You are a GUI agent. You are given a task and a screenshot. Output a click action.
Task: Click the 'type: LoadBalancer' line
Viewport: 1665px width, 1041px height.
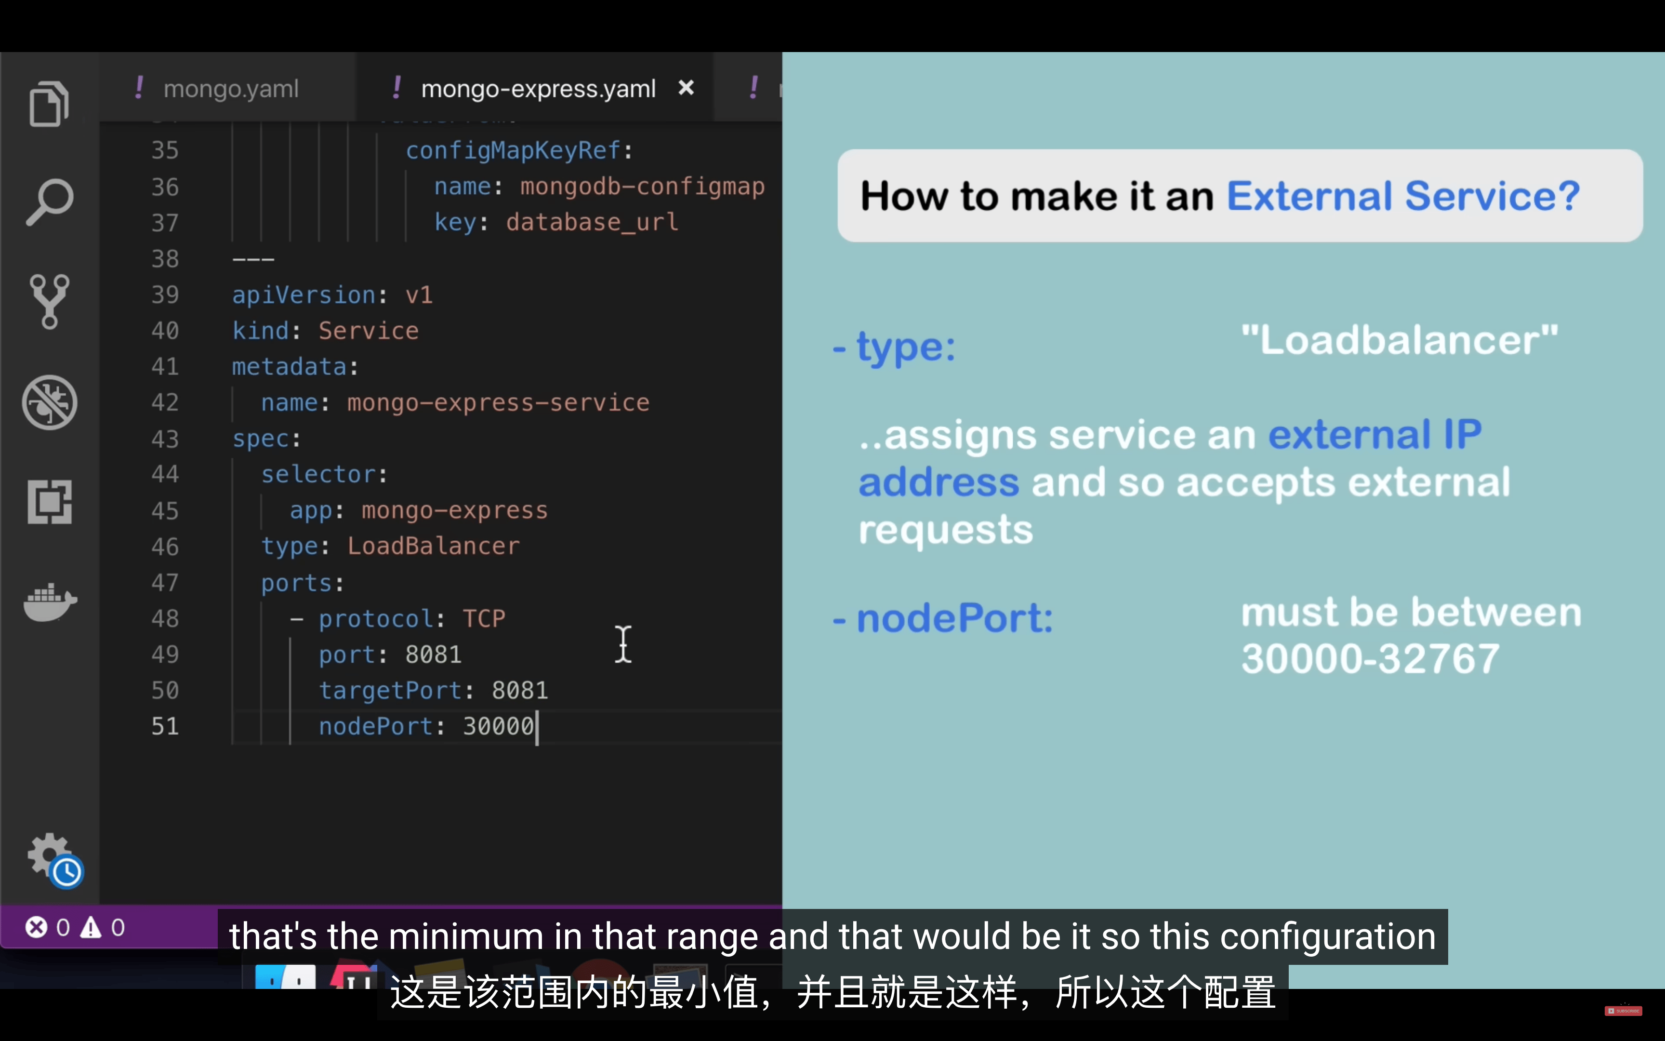tap(390, 546)
